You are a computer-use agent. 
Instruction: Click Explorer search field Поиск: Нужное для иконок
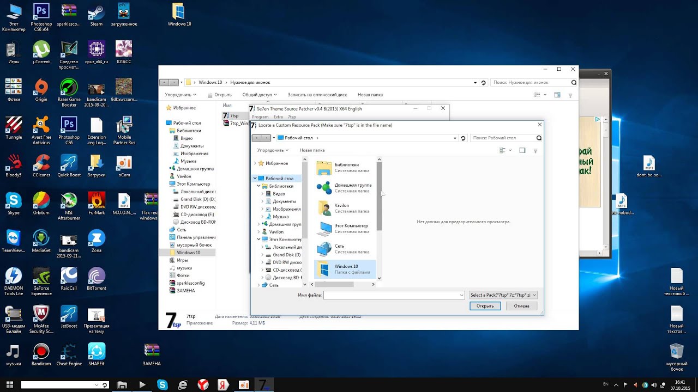(530, 83)
